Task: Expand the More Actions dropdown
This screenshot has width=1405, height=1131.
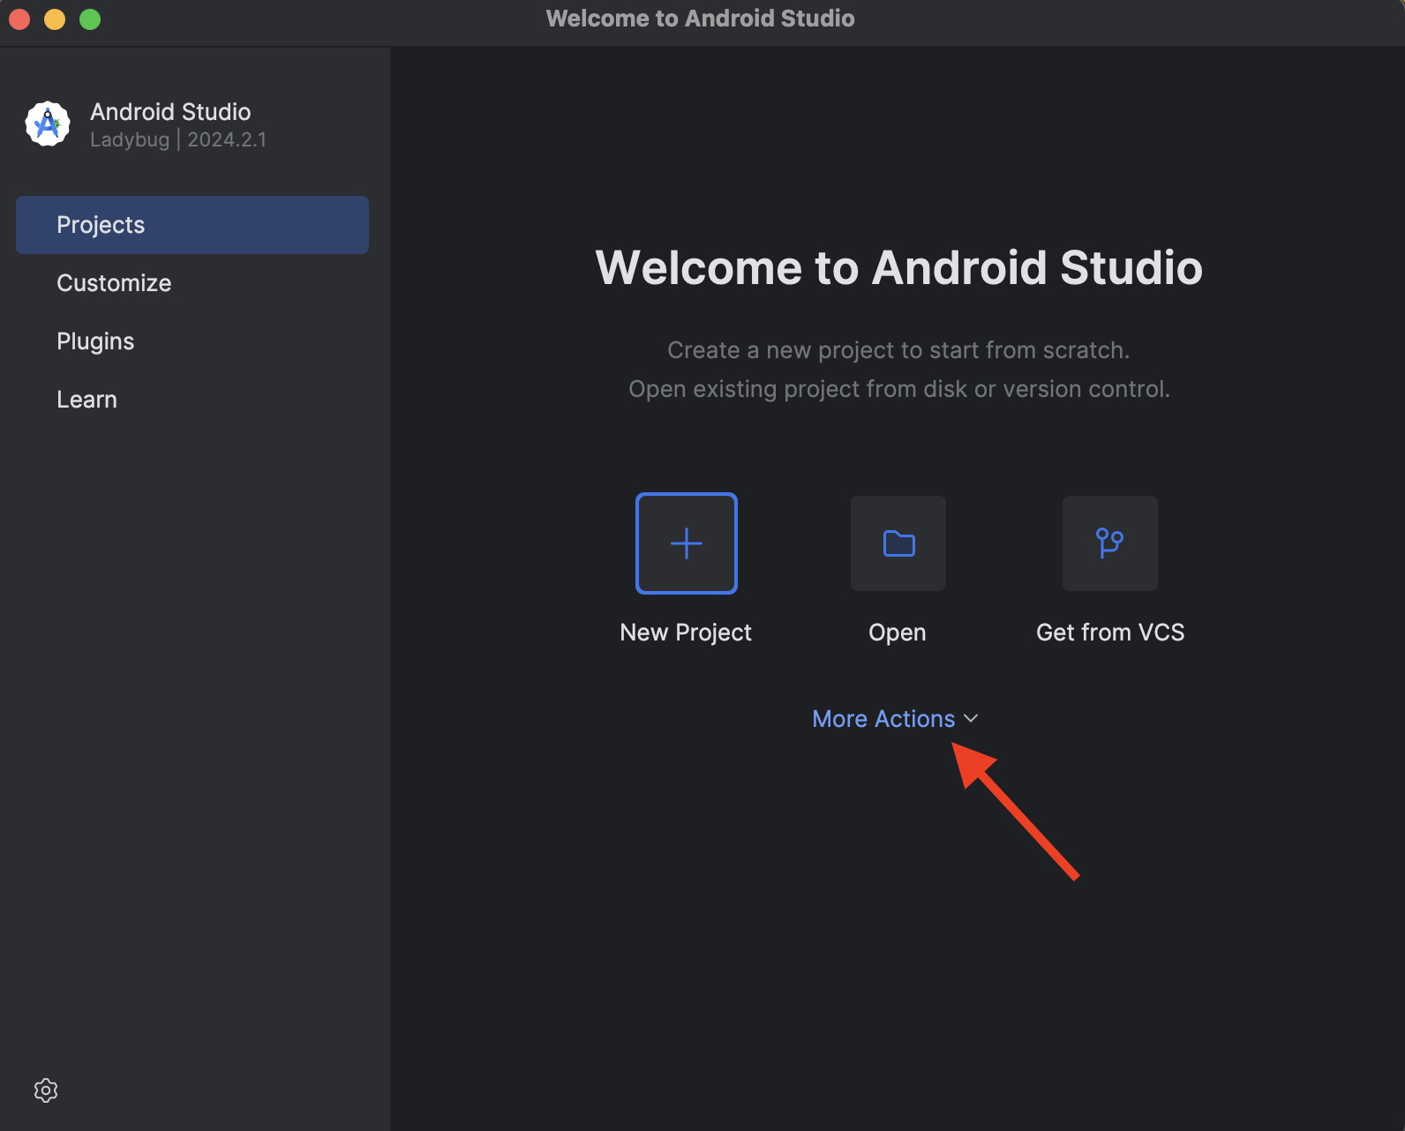Action: point(895,719)
